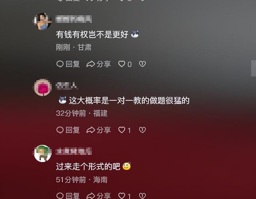Tap broken heart on Fujian comment
This screenshot has width=256, height=199.
click(x=142, y=130)
